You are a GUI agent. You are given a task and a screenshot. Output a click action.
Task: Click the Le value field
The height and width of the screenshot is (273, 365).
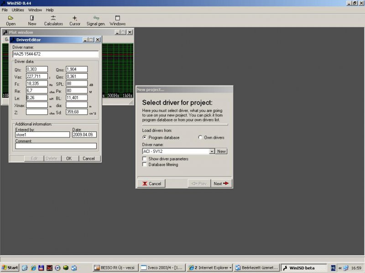click(37, 98)
